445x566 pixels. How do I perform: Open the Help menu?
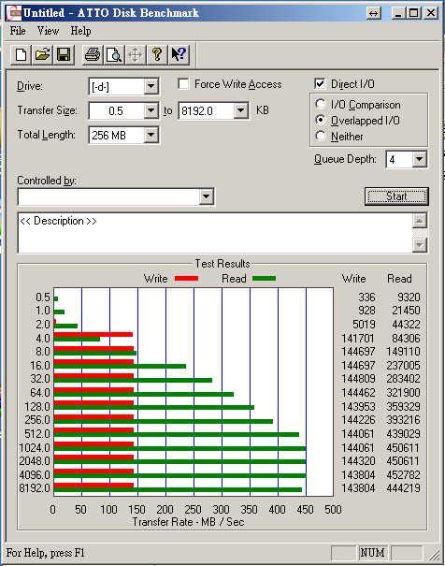(80, 31)
